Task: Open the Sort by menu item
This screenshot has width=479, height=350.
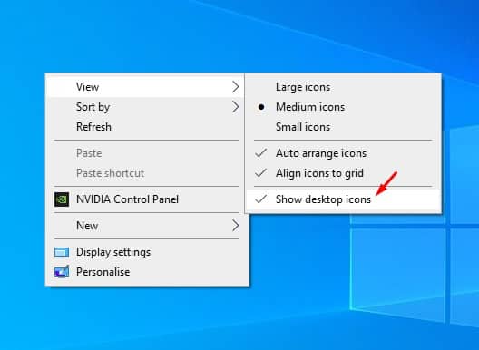Action: pyautogui.click(x=146, y=107)
